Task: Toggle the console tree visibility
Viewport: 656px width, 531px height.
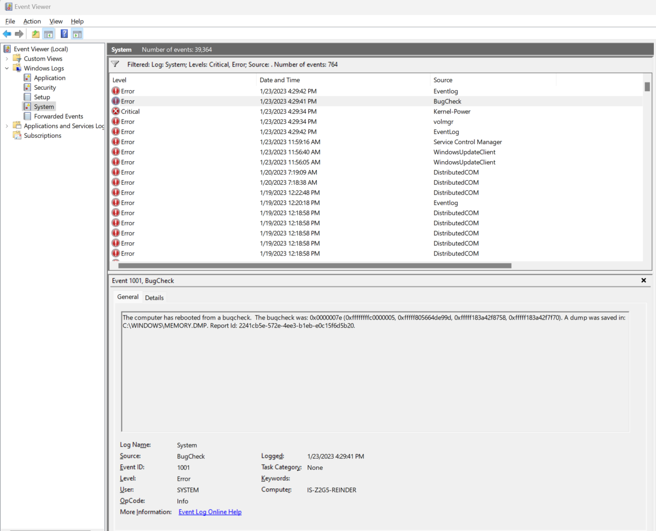Action: [49, 33]
